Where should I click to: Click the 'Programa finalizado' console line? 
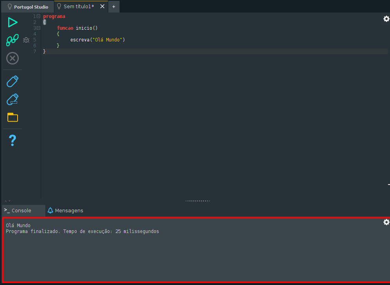tap(82, 231)
